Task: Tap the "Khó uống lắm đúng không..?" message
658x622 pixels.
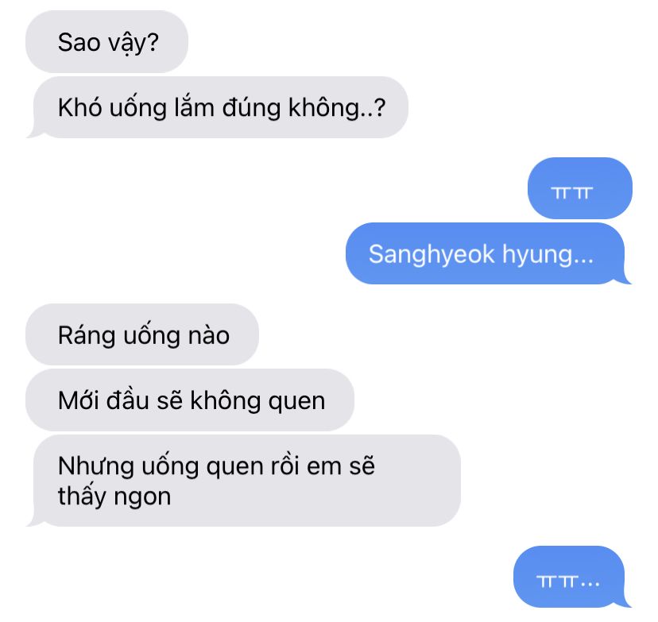Action: (218, 107)
